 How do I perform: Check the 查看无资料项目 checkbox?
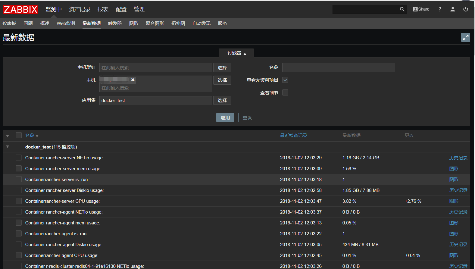coord(285,80)
